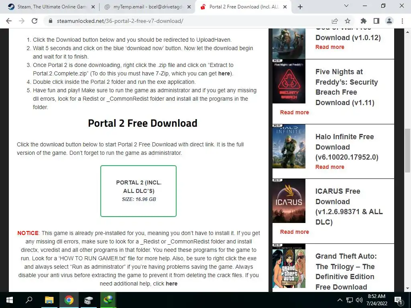View site info lock icon
Screen dimensions: 411x308
pyautogui.click(x=51, y=21)
